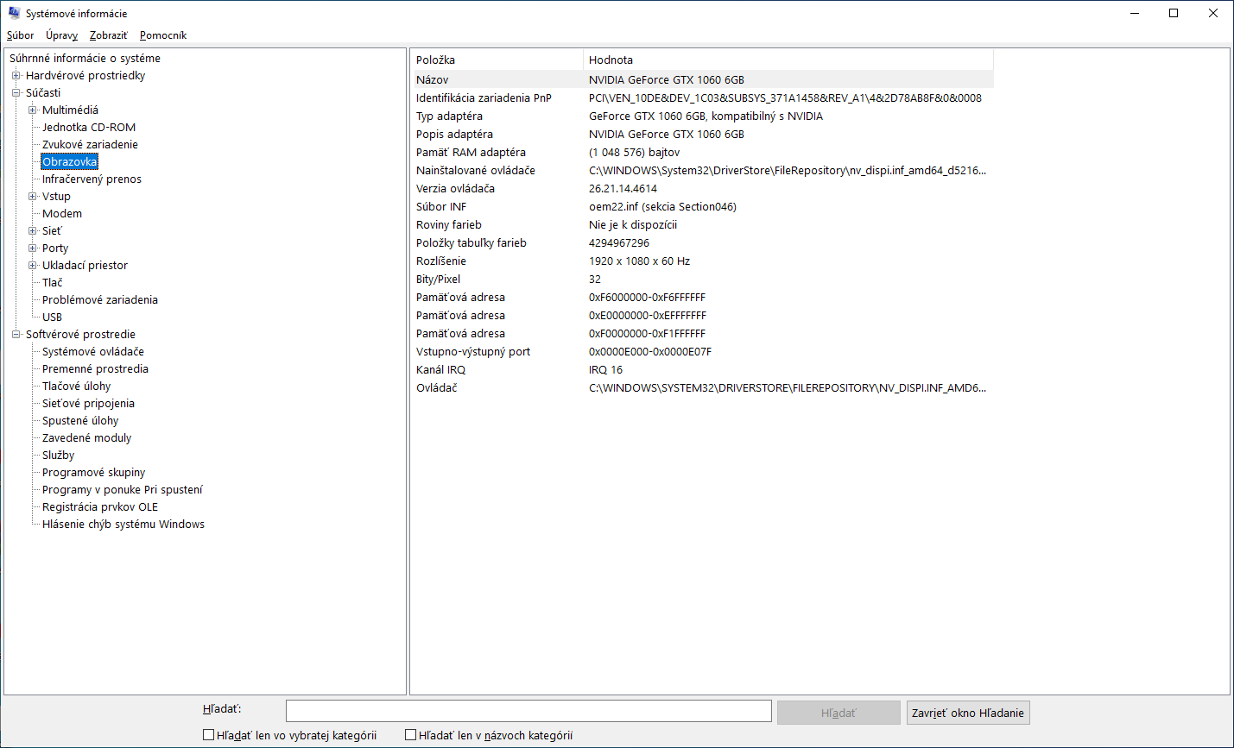Screen dimensions: 1234x748
Task: Expand the Porty node
Action: (32, 248)
